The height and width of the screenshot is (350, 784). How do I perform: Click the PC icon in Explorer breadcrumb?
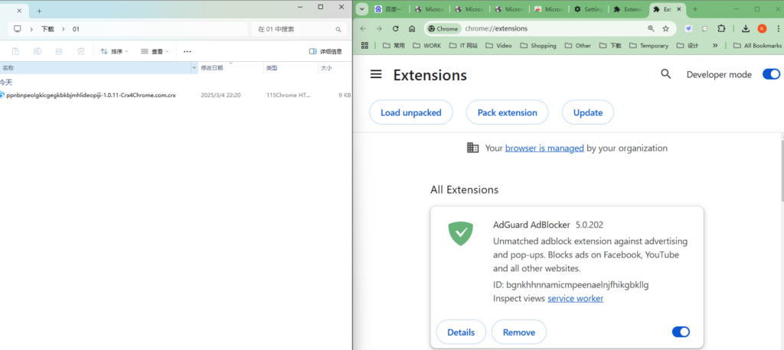tap(18, 29)
